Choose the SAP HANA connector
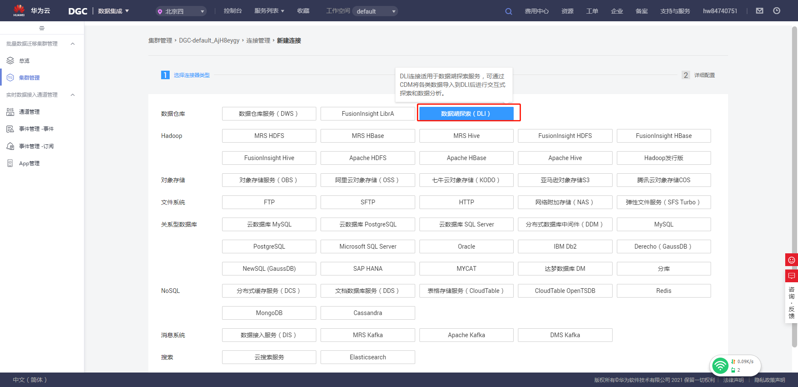The height and width of the screenshot is (387, 798). click(x=368, y=269)
